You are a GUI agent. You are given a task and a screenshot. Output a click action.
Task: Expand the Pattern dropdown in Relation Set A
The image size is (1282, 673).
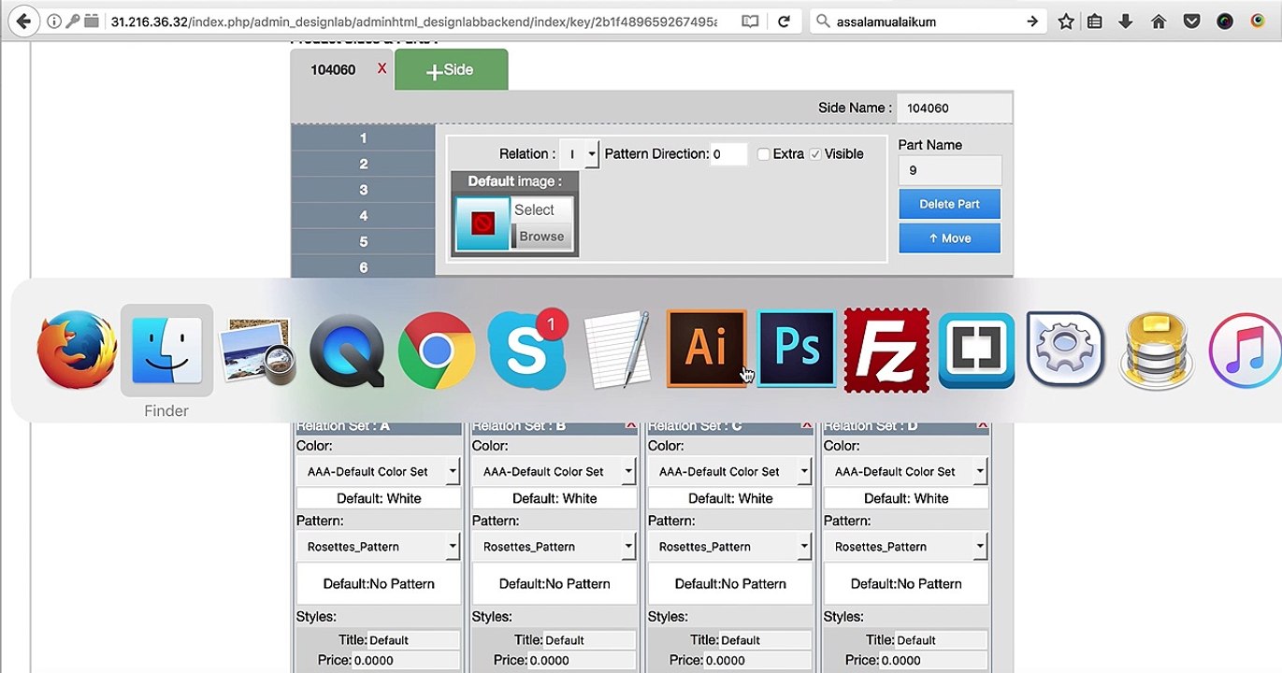[379, 547]
